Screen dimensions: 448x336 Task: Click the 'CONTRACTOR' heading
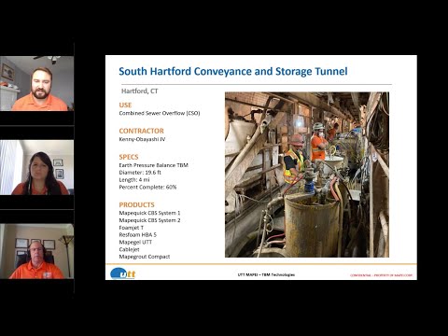pos(141,131)
